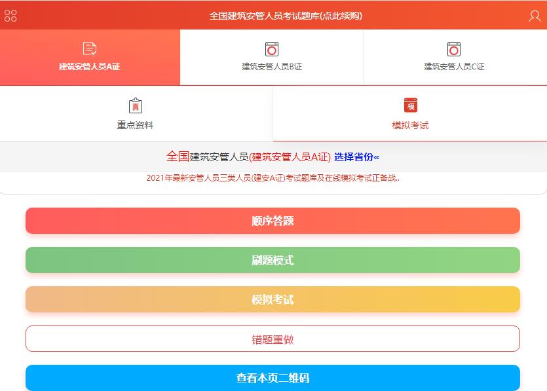Screen dimensions: 547x391
Task: Click the 2021年最新安管人员 exam bank notice text
Action: click(x=273, y=178)
